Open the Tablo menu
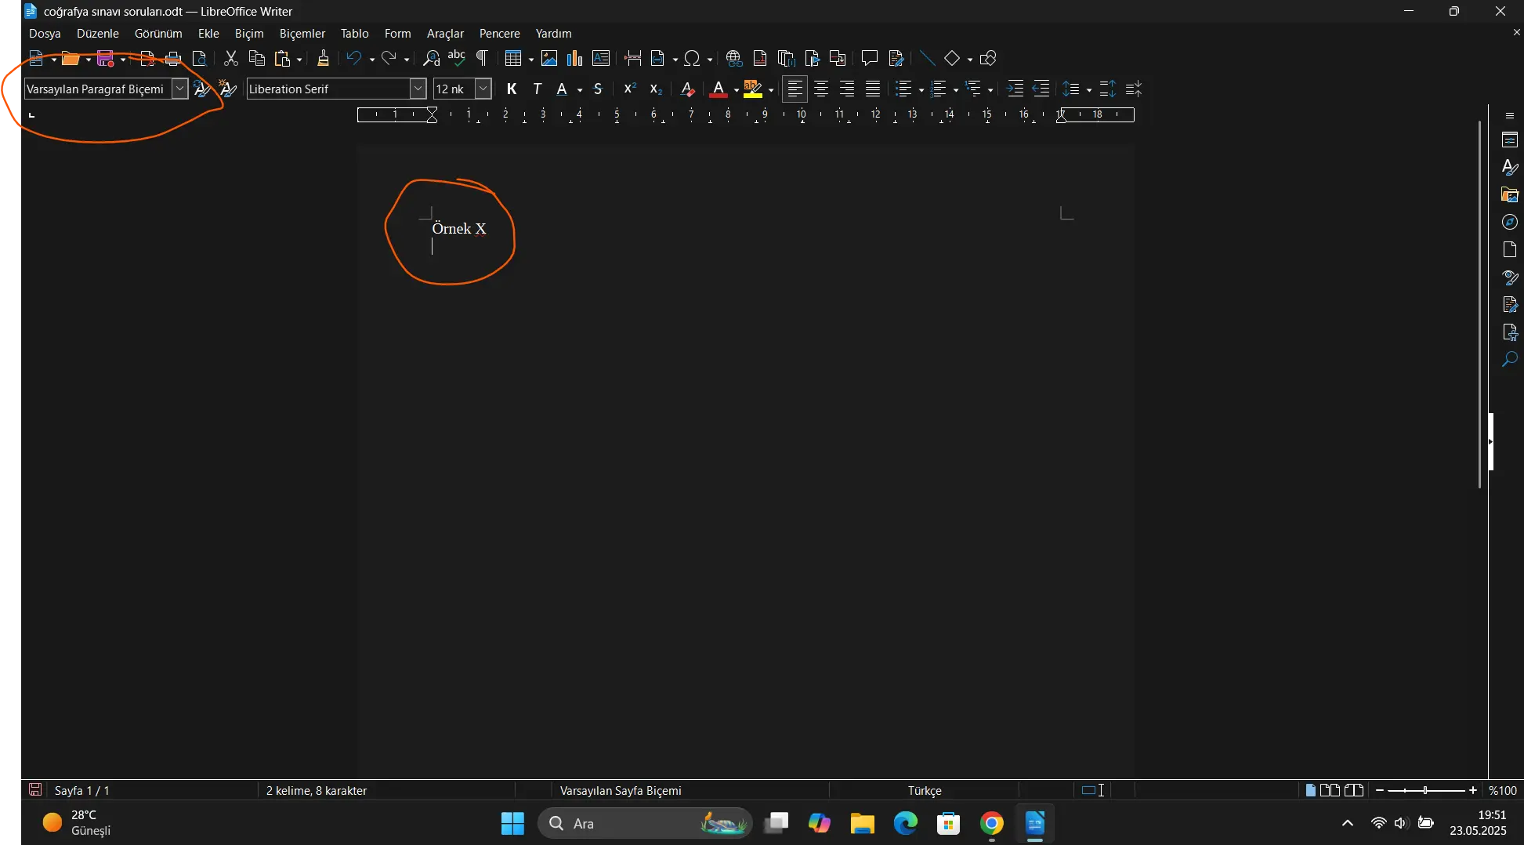 click(x=354, y=34)
